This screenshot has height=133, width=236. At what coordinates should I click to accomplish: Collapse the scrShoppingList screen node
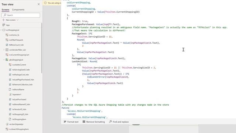1,30
